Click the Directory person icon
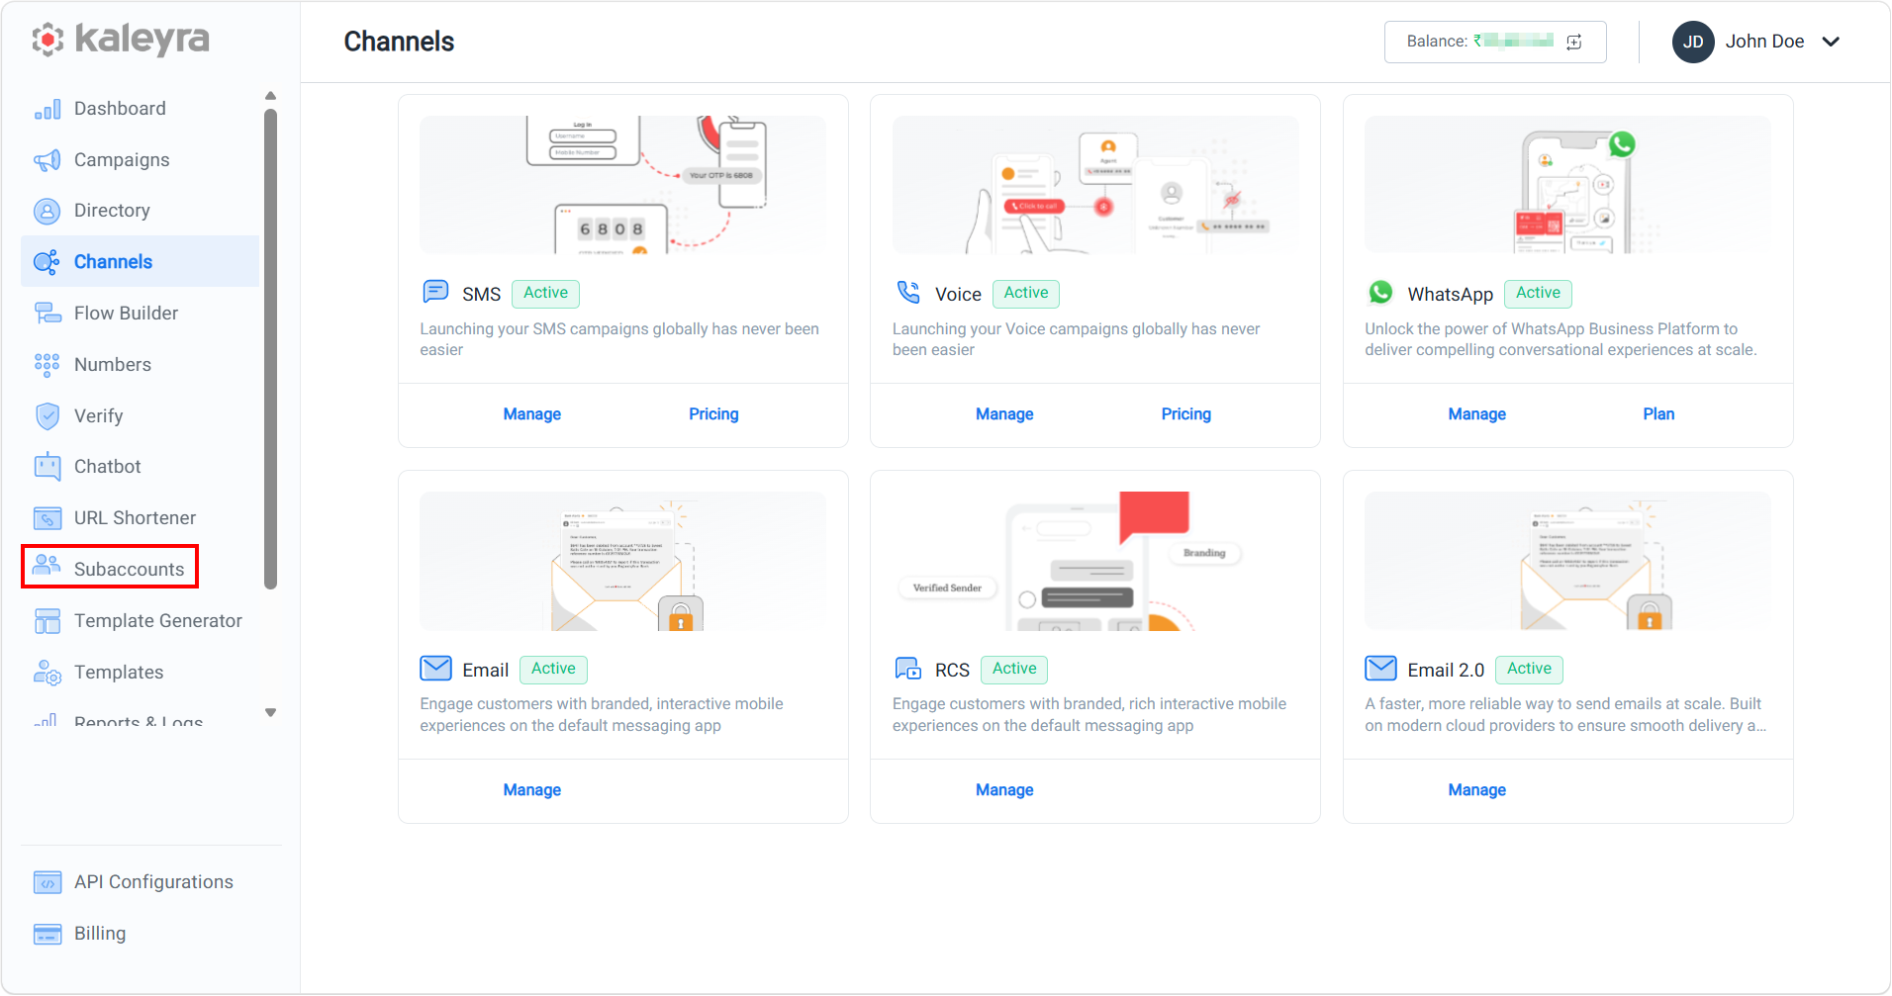This screenshot has width=1892, height=996. [x=47, y=211]
